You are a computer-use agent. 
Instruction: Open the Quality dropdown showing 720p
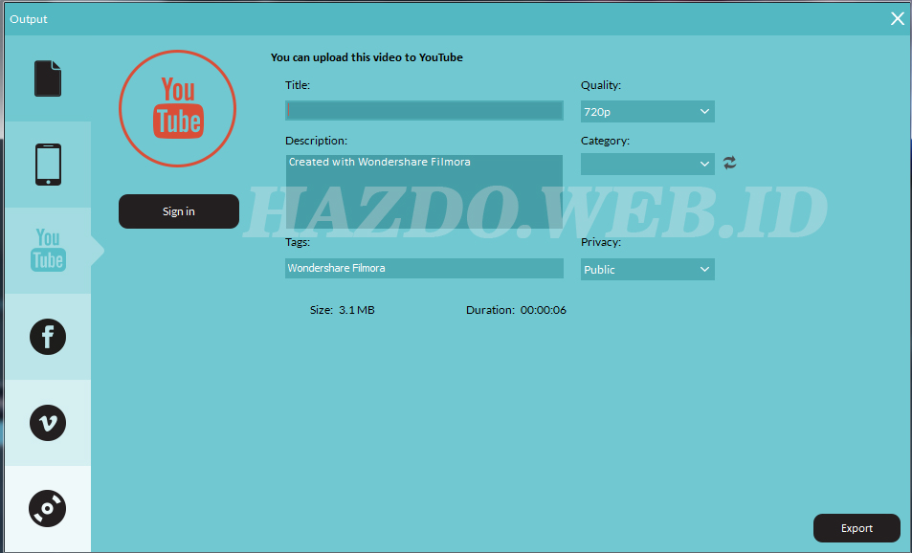coord(647,112)
